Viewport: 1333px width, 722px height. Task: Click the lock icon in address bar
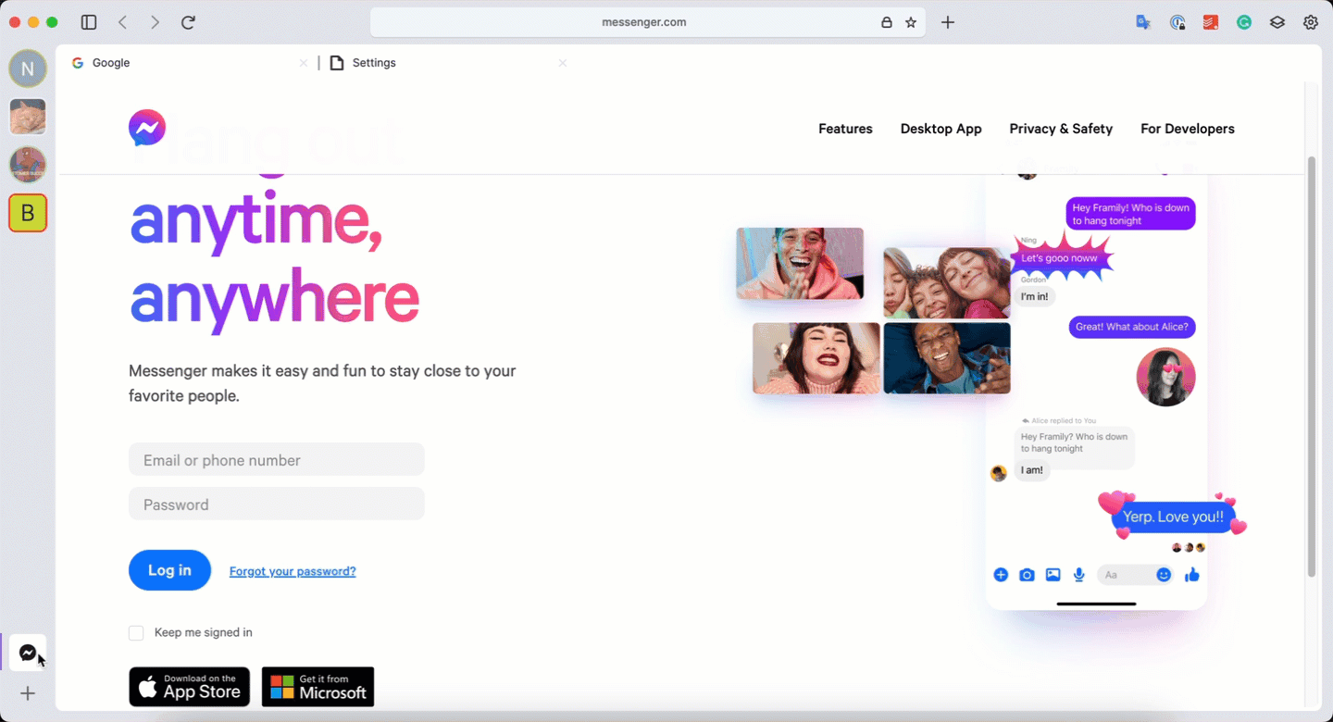[886, 22]
